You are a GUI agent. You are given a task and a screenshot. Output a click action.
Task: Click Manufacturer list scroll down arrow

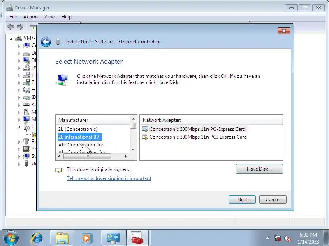pos(133,149)
